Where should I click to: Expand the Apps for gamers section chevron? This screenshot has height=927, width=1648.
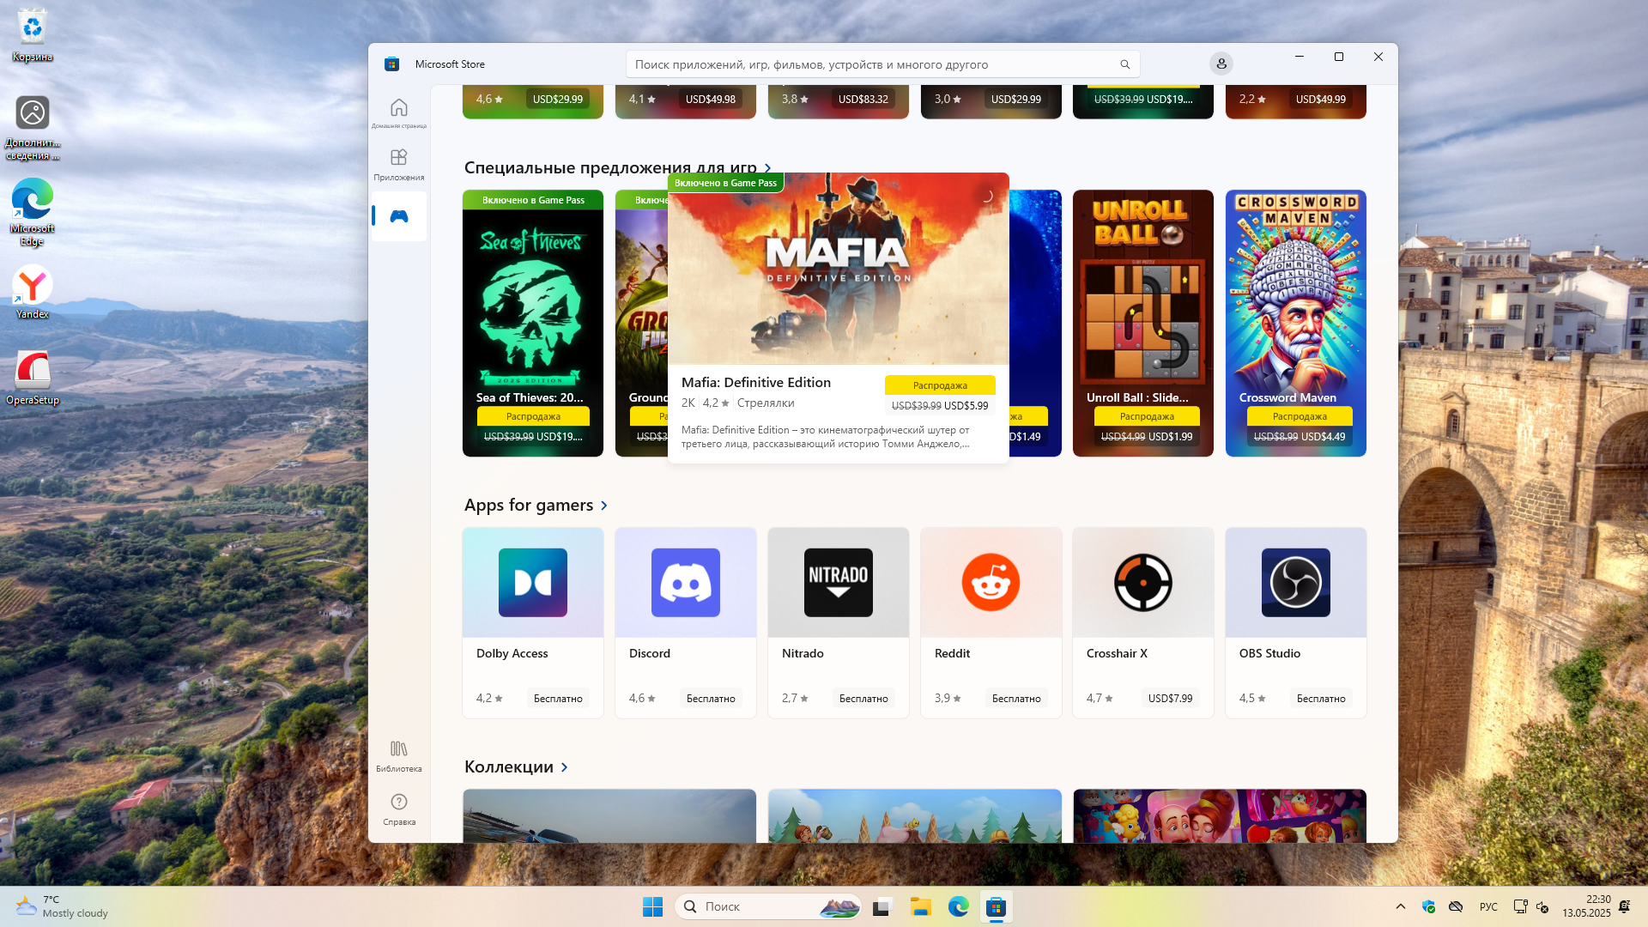(604, 506)
